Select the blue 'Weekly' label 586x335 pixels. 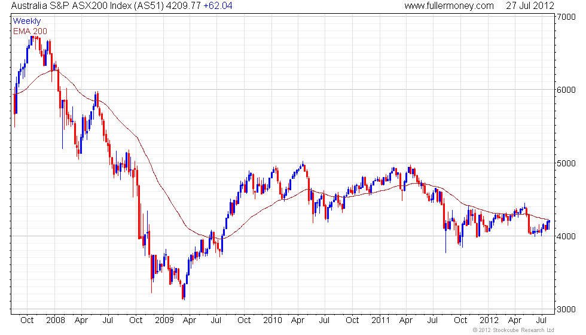(26, 22)
